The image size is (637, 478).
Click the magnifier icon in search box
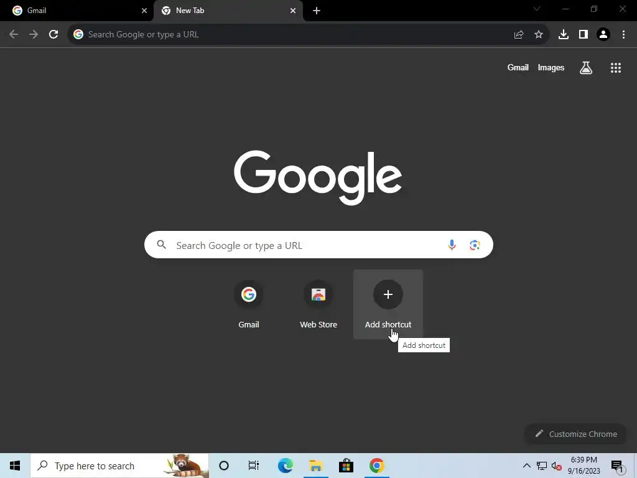tap(161, 244)
